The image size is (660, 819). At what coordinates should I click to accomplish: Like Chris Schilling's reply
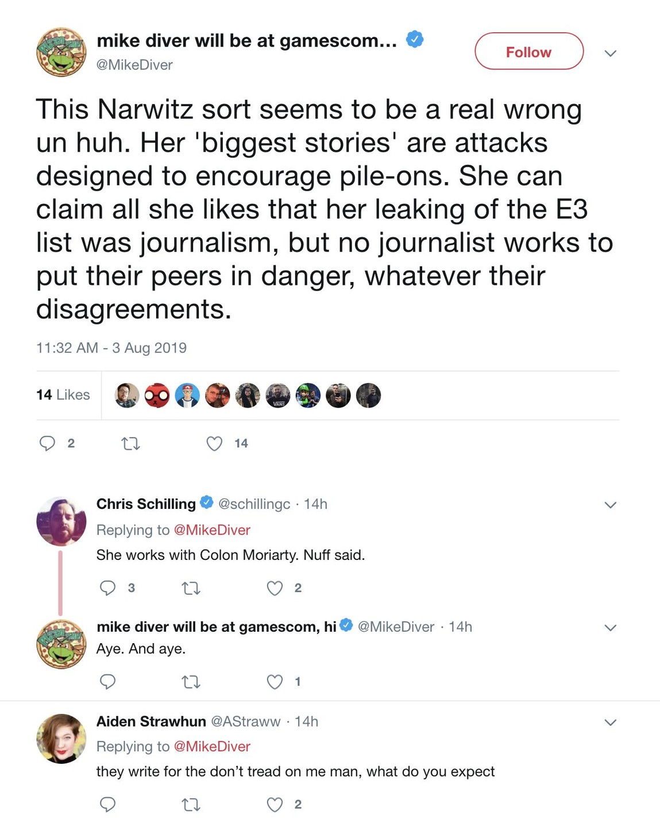coord(275,588)
